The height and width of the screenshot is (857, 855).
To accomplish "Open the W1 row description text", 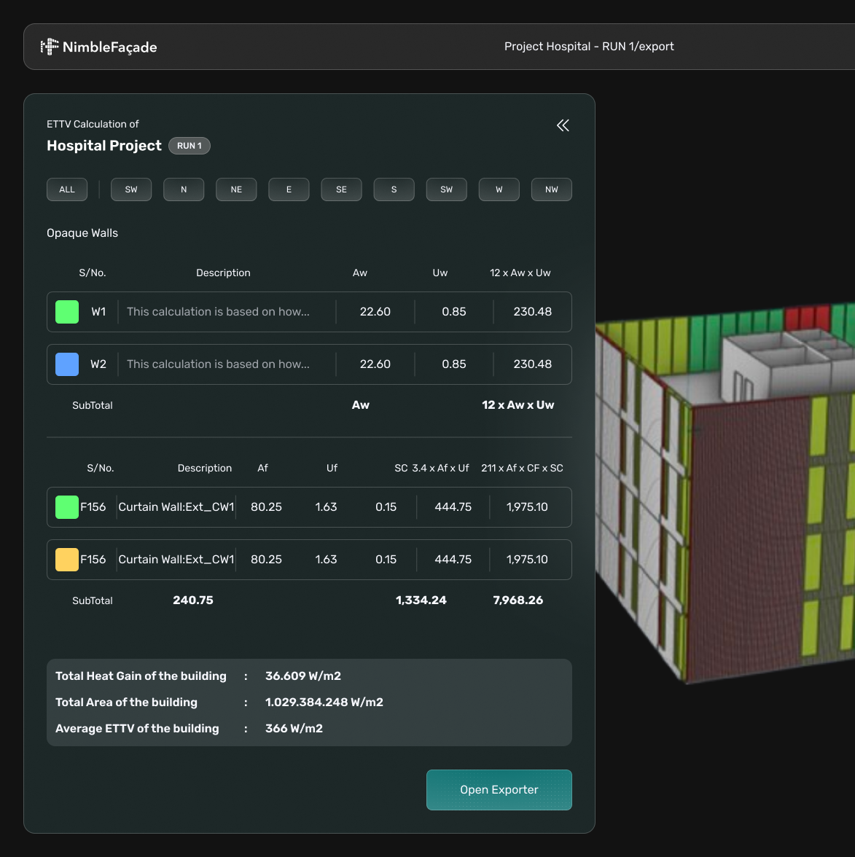I will point(218,312).
